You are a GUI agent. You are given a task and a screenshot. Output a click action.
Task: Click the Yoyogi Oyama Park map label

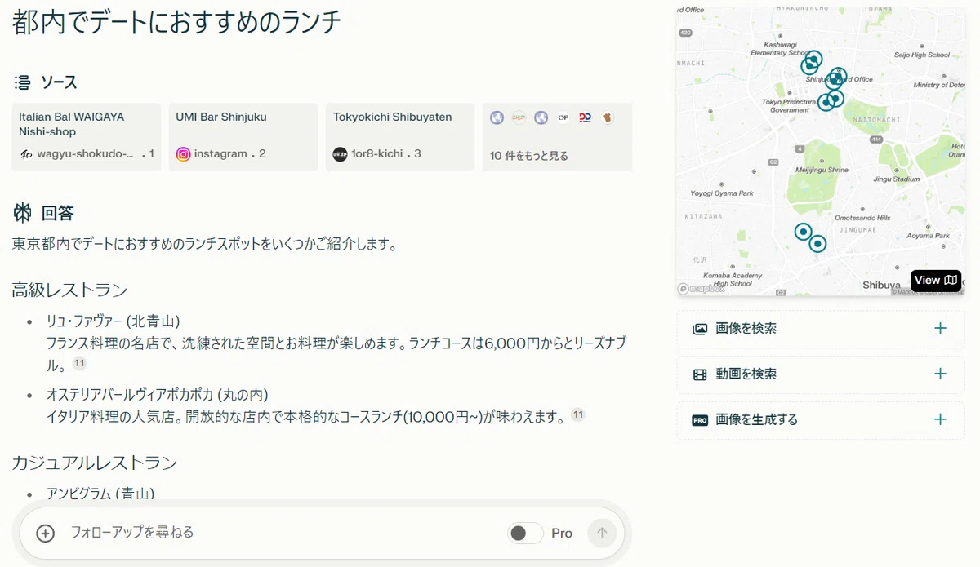coord(722,193)
